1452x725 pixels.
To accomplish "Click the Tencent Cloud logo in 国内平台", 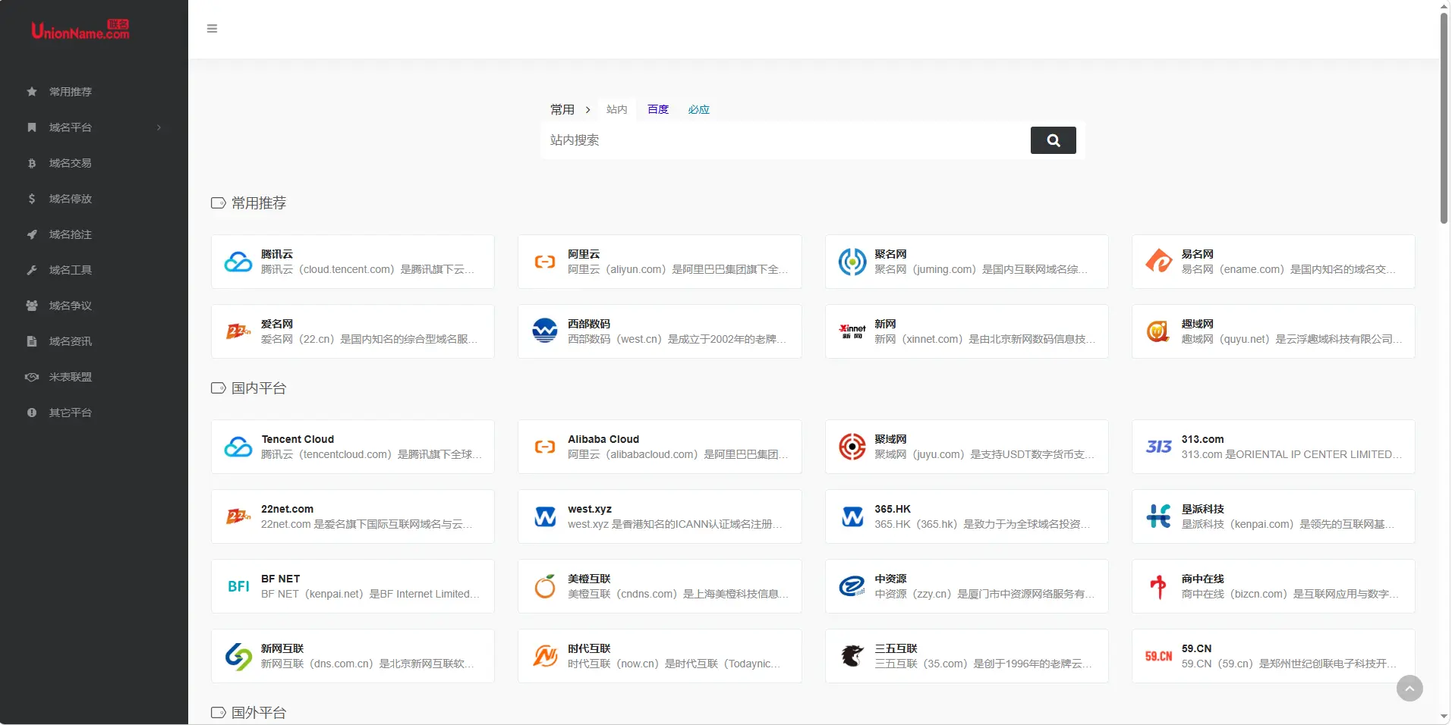I will tap(238, 447).
